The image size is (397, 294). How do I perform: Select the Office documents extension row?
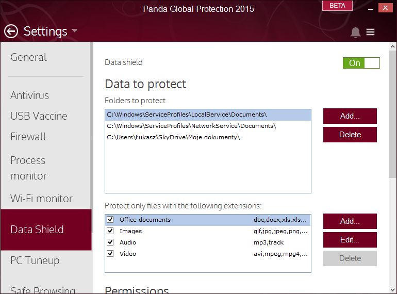[x=208, y=220]
